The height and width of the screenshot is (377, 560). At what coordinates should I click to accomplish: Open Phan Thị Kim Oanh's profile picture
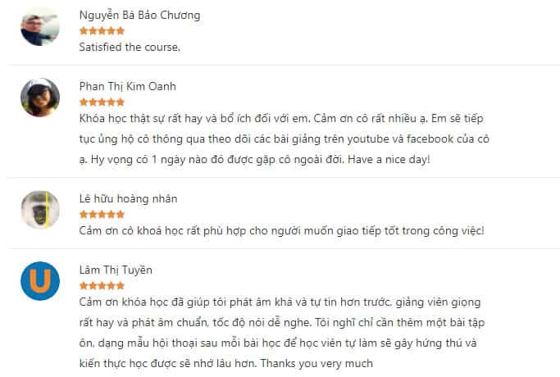click(x=40, y=98)
